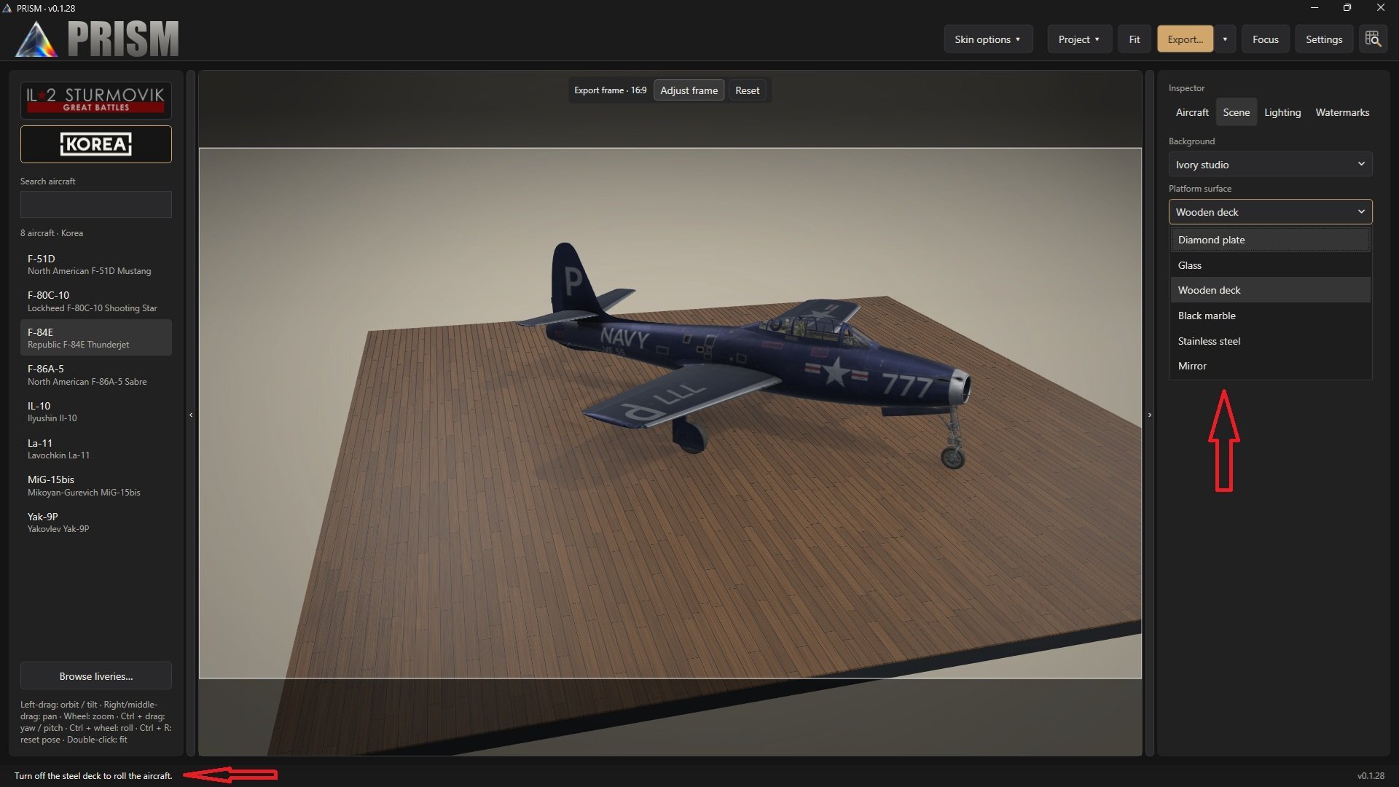The height and width of the screenshot is (787, 1399).
Task: Choose Diamond plate from the surface list
Action: pyautogui.click(x=1270, y=240)
